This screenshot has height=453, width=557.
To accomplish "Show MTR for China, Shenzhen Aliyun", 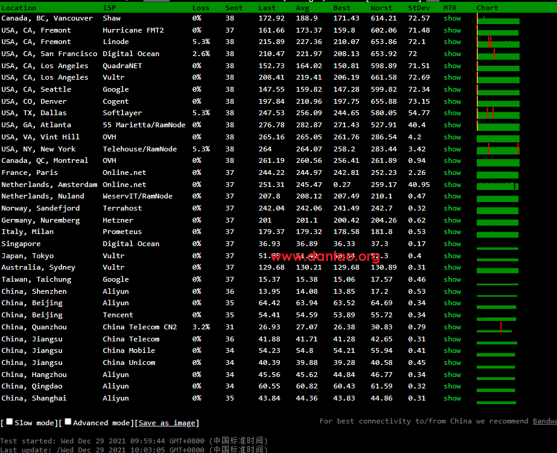I will (452, 291).
